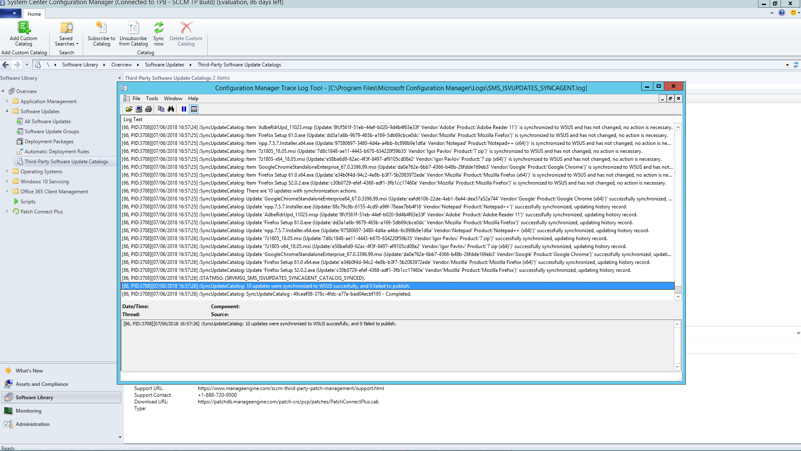
Task: Click the Open log file icon
Action: pos(129,109)
